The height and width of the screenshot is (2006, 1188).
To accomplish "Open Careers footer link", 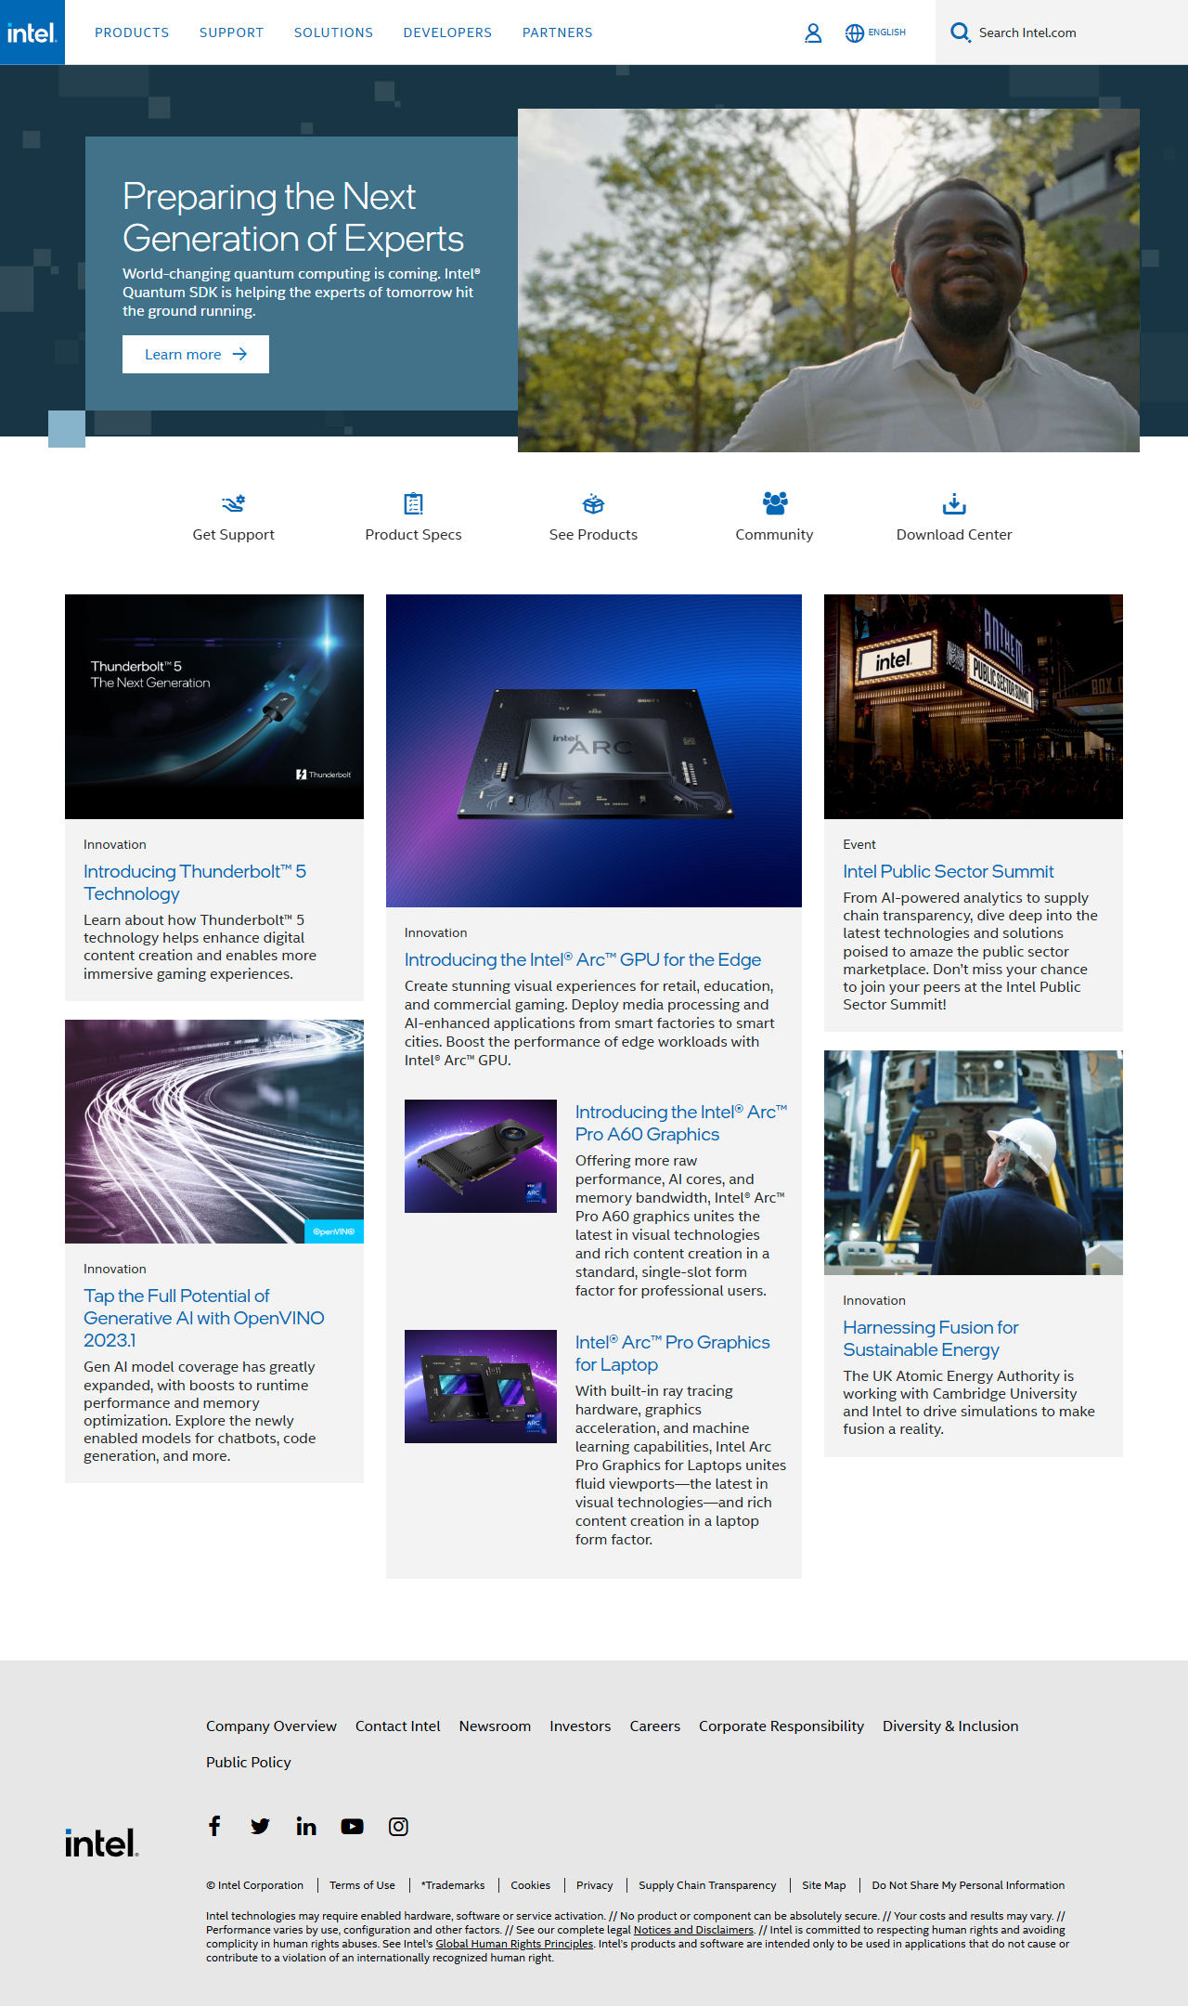I will coord(655,1726).
